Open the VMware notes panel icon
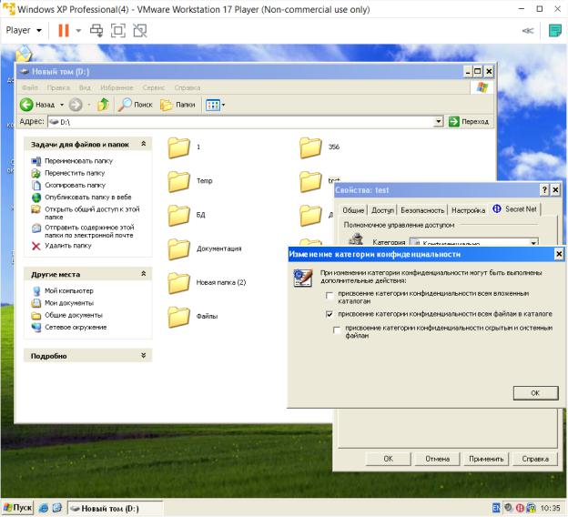Viewport: 568px width, 517px height. click(555, 31)
